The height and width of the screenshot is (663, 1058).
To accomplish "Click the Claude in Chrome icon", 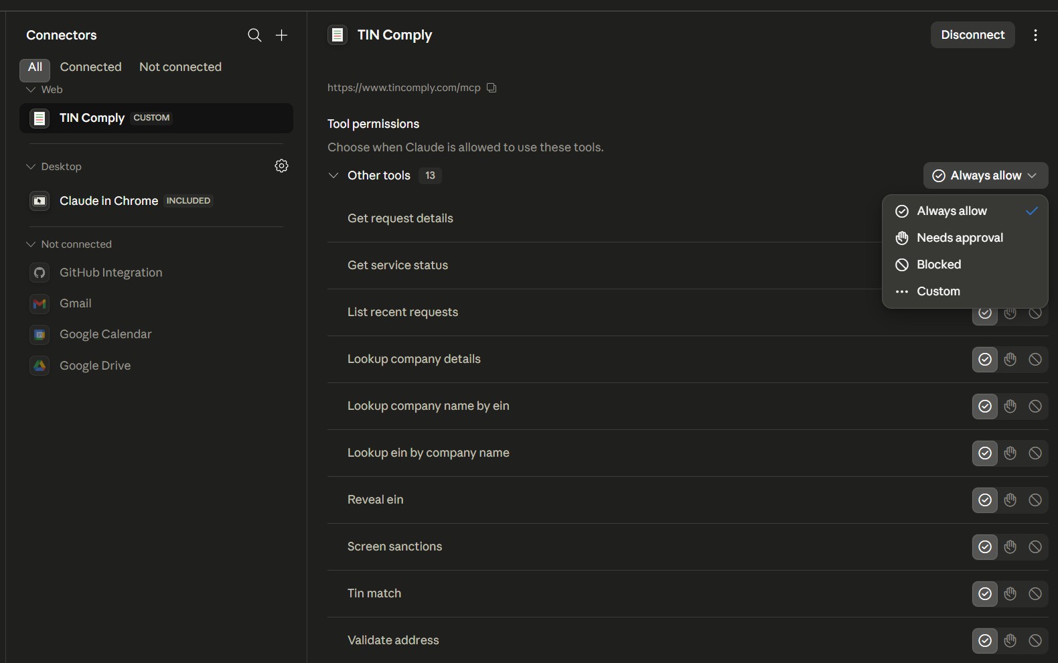I will click(x=40, y=201).
